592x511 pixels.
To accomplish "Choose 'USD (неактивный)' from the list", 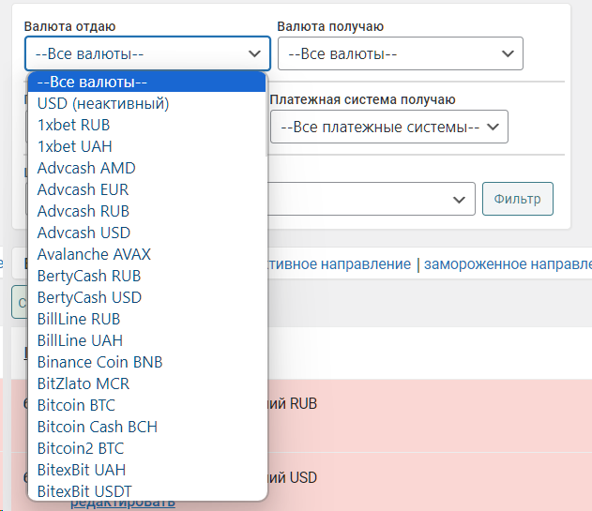I will pos(103,103).
